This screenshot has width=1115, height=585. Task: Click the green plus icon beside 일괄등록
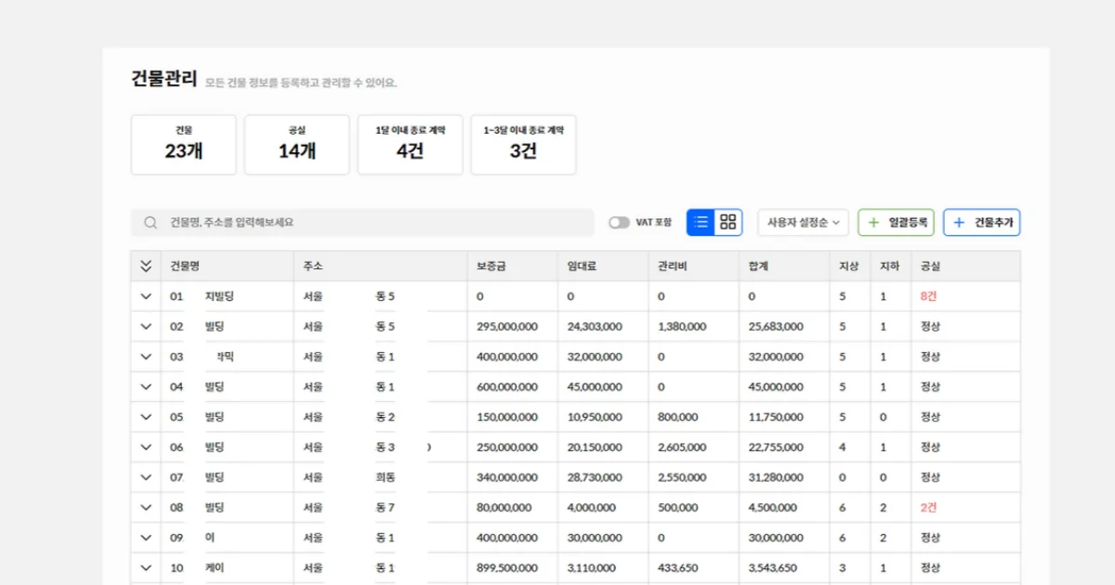(872, 222)
